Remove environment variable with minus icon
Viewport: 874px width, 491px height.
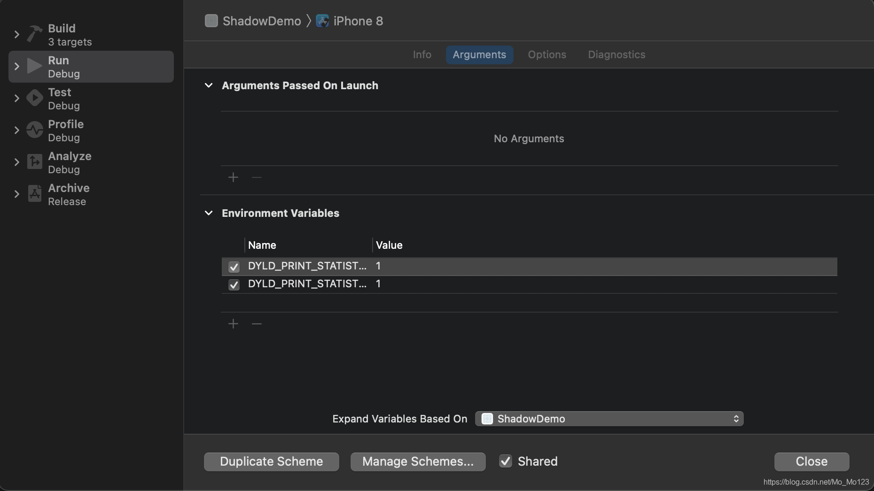tap(257, 324)
